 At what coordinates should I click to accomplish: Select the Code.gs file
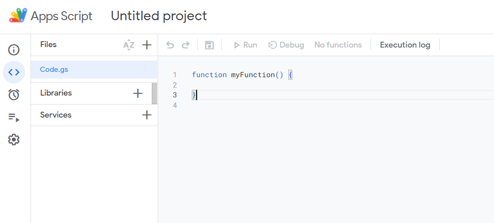[54, 70]
